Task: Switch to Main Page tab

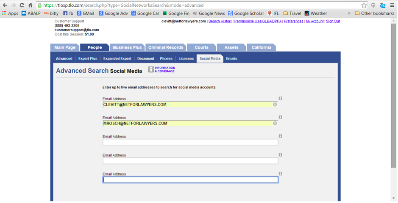Action: (65, 47)
